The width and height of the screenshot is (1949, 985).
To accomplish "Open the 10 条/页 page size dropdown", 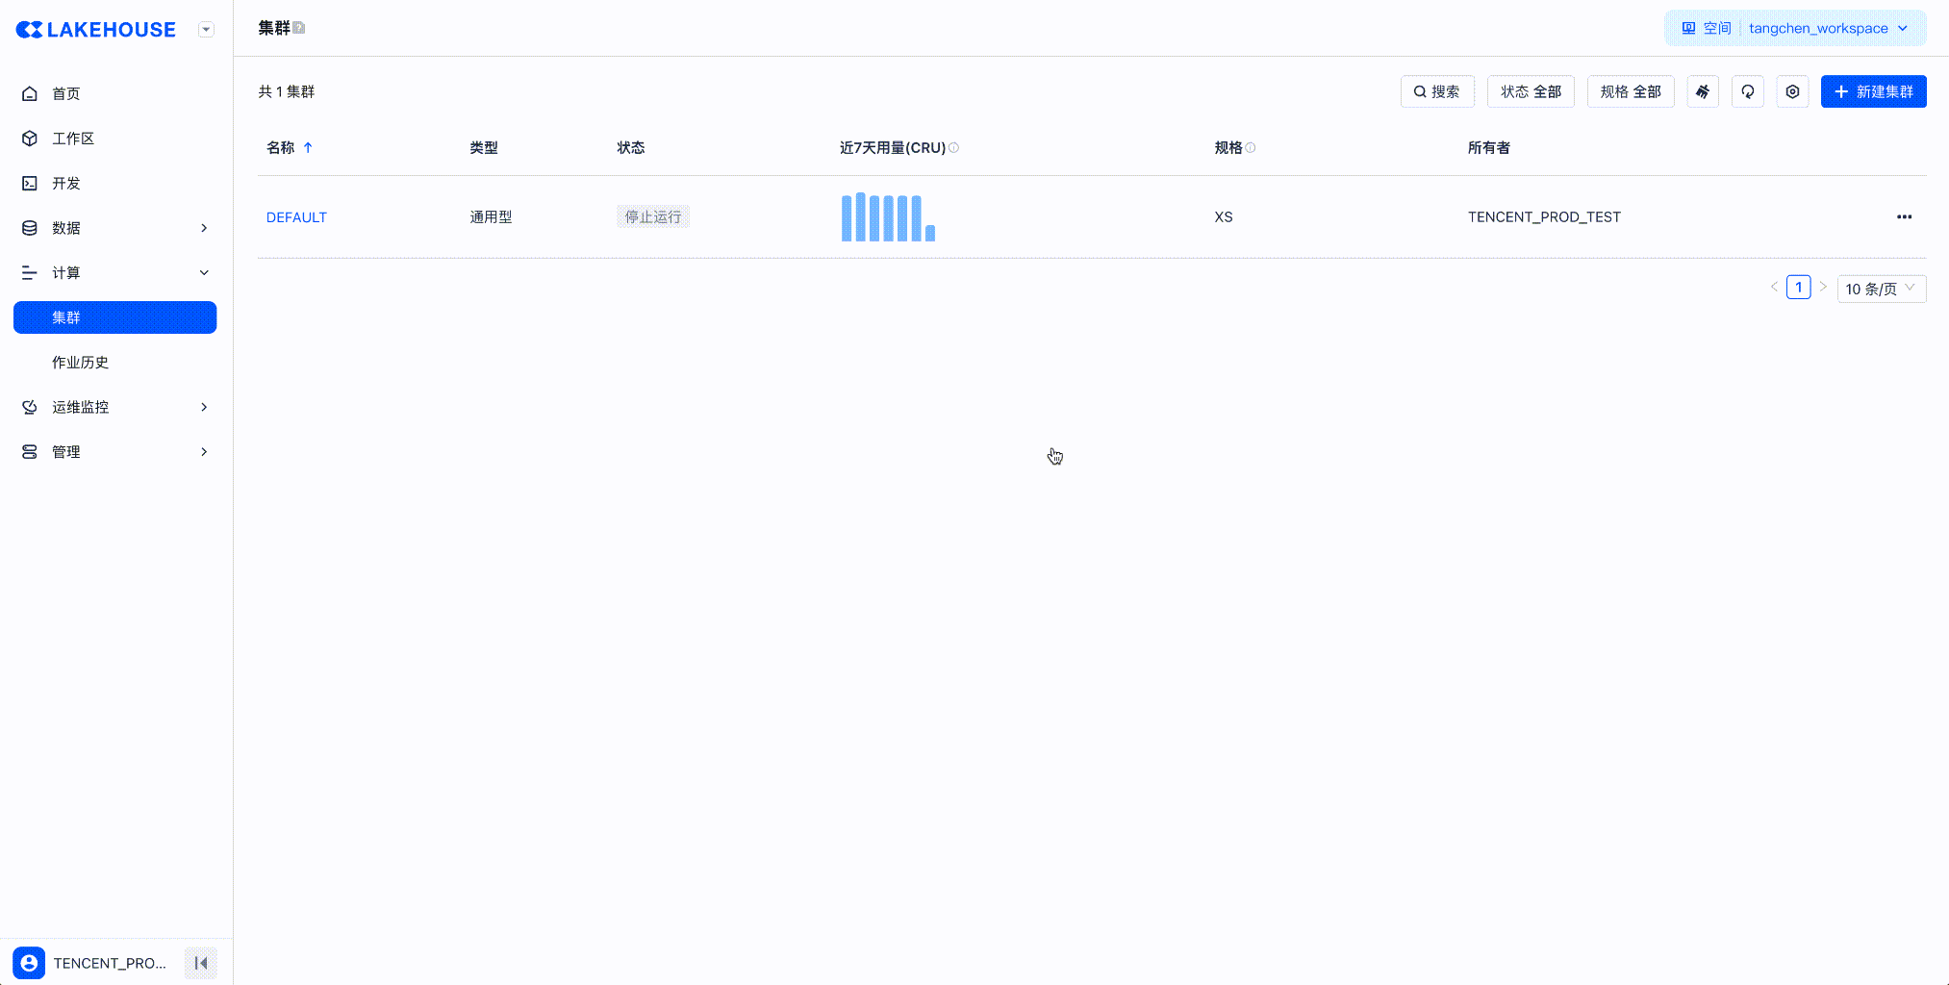I will (x=1881, y=289).
